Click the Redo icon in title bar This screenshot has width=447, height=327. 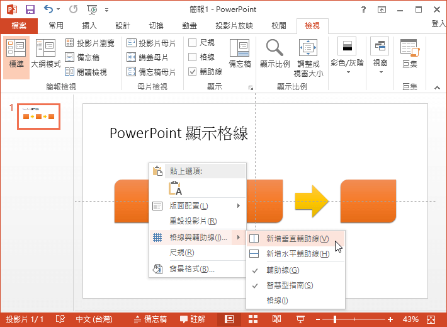(73, 9)
